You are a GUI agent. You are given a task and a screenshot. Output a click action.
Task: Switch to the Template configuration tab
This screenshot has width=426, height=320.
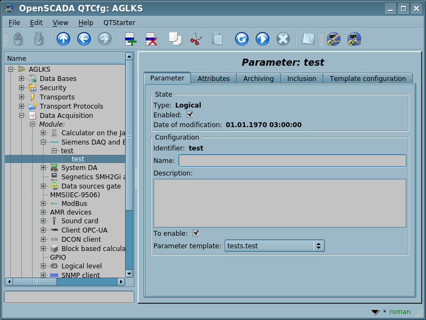point(368,79)
